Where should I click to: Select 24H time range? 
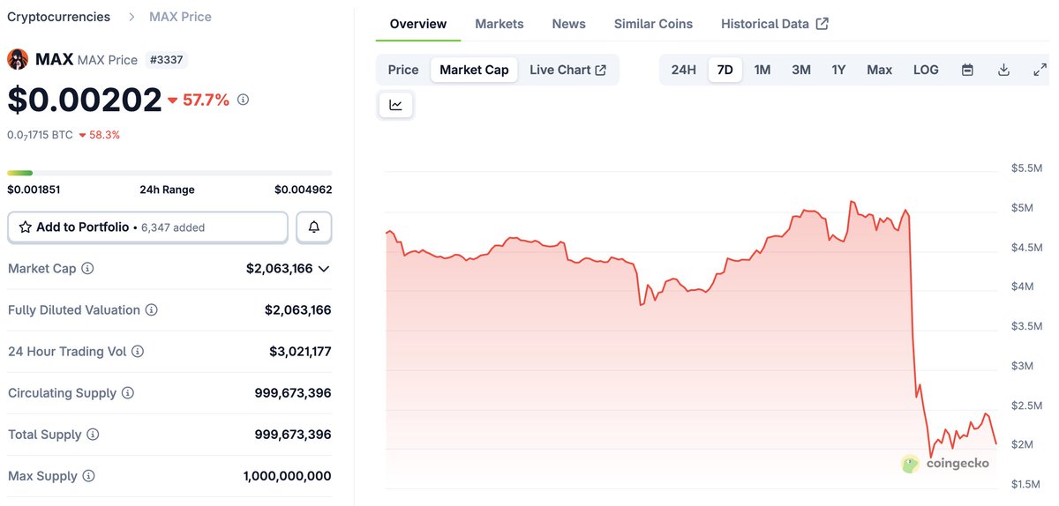click(x=683, y=70)
